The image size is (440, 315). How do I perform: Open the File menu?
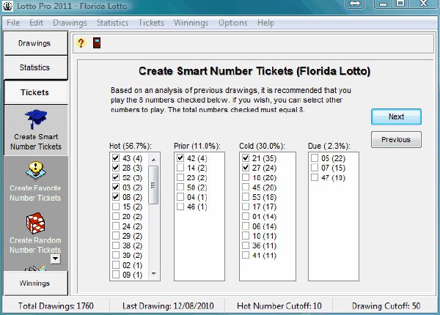tap(13, 23)
